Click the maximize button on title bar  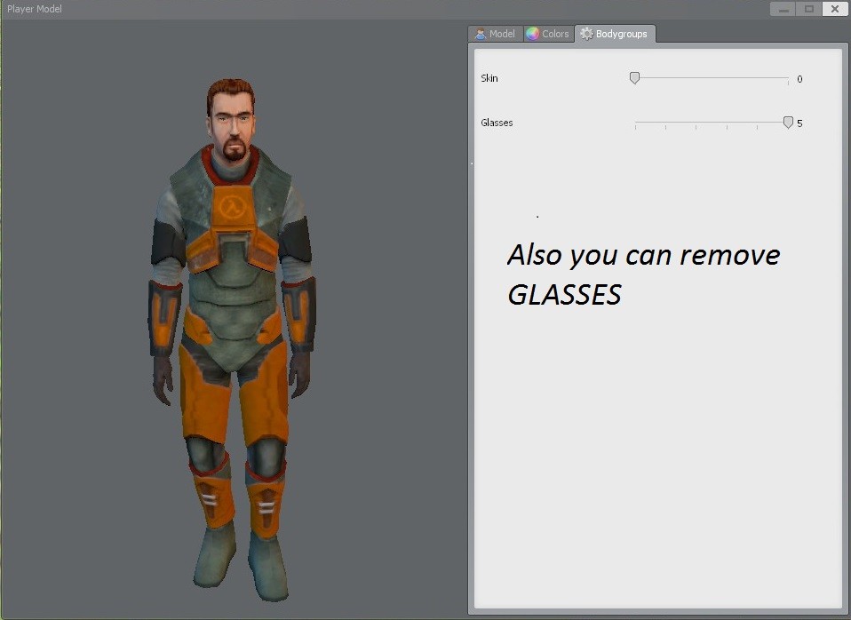pos(808,8)
